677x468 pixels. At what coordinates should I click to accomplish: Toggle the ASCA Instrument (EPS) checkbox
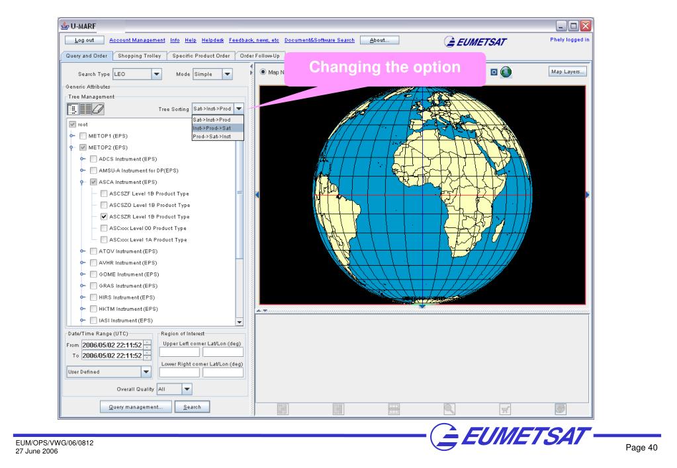tap(93, 182)
